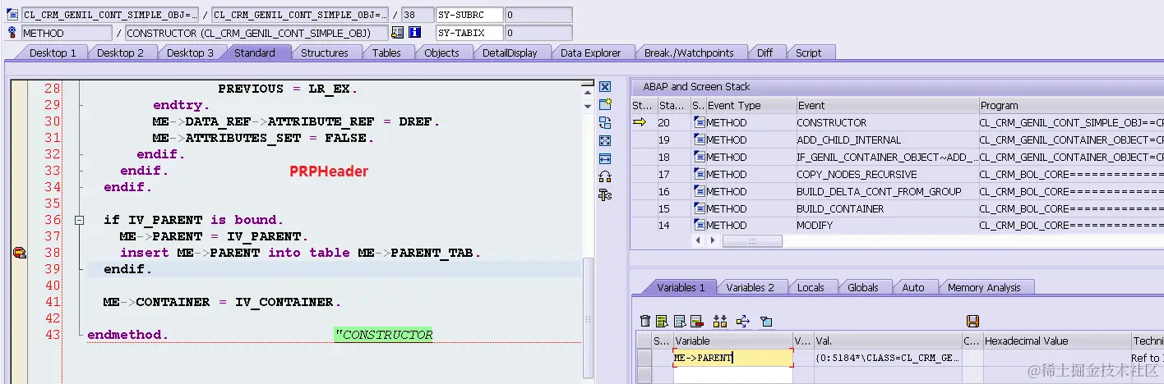Click the ME->PARENT value cell text

point(886,358)
